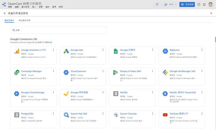The image size is (216, 130).
Task: Open three-dot menu on Campaign Manager card
Action: click(53, 71)
